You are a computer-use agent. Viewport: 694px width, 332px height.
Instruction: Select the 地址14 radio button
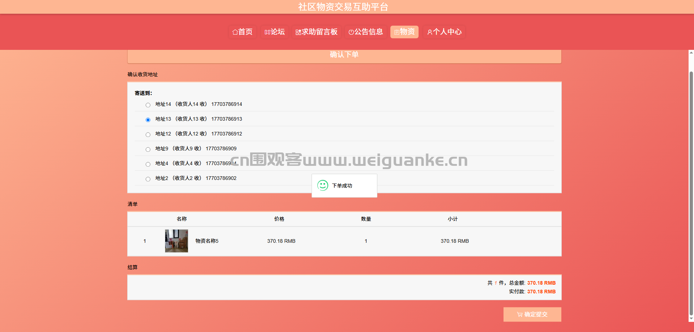[x=148, y=105]
